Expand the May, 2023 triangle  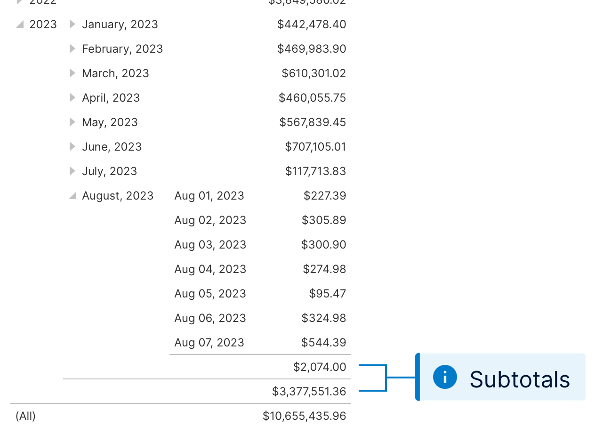click(x=72, y=122)
